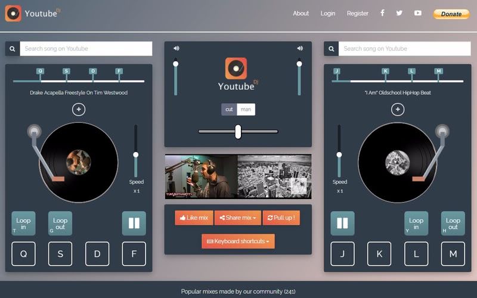Set Loop in on the left deck
Screen dimensions: 477x298
(23, 223)
